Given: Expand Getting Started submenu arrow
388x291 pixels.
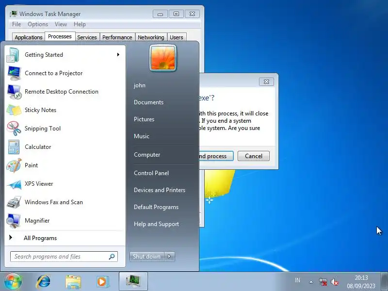Looking at the screenshot, I should (x=118, y=55).
